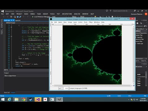This screenshot has width=148, height=111.
Task: Click the Netflix taskbar icon
Action: (x=45, y=99)
